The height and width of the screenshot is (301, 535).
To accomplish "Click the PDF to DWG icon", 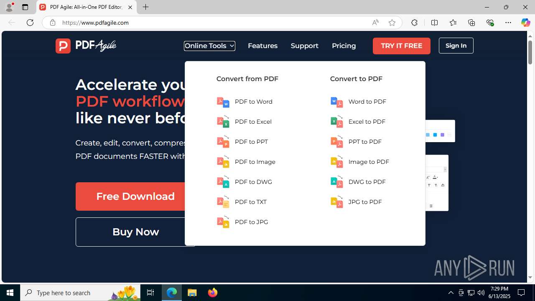I will coord(223,182).
